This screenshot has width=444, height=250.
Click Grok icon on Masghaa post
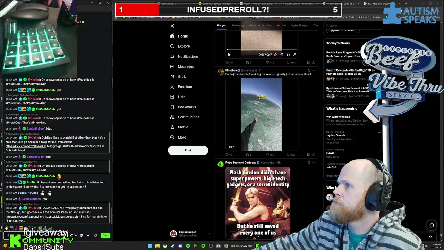click(309, 70)
